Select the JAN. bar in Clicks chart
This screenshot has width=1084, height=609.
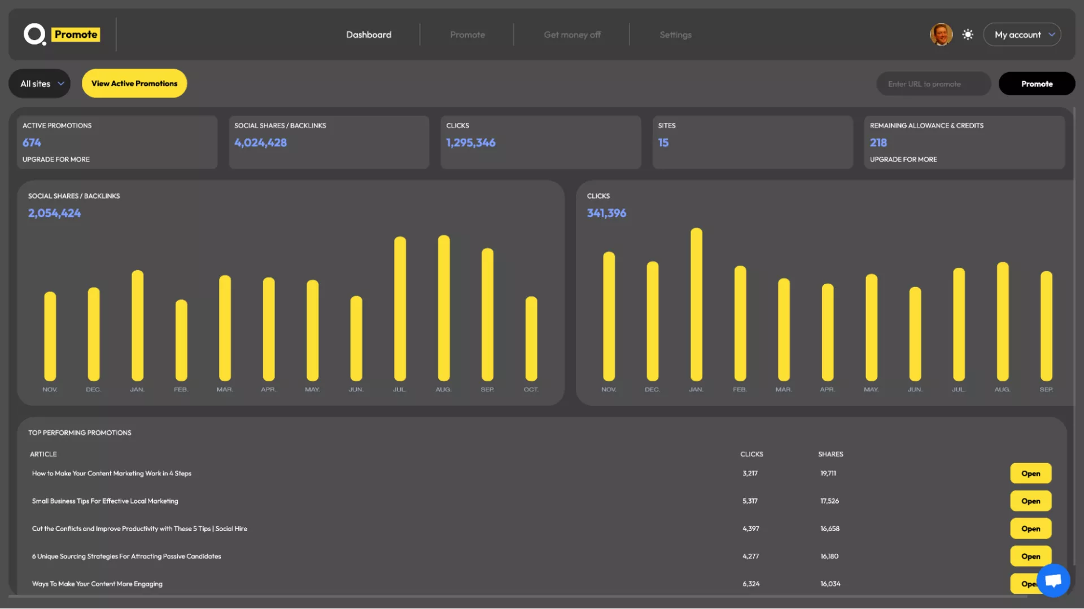point(696,304)
